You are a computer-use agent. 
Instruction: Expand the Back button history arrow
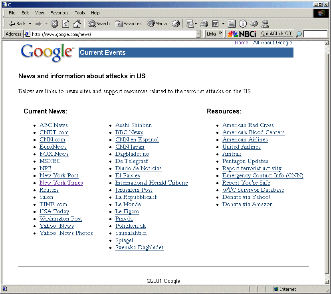pos(30,24)
